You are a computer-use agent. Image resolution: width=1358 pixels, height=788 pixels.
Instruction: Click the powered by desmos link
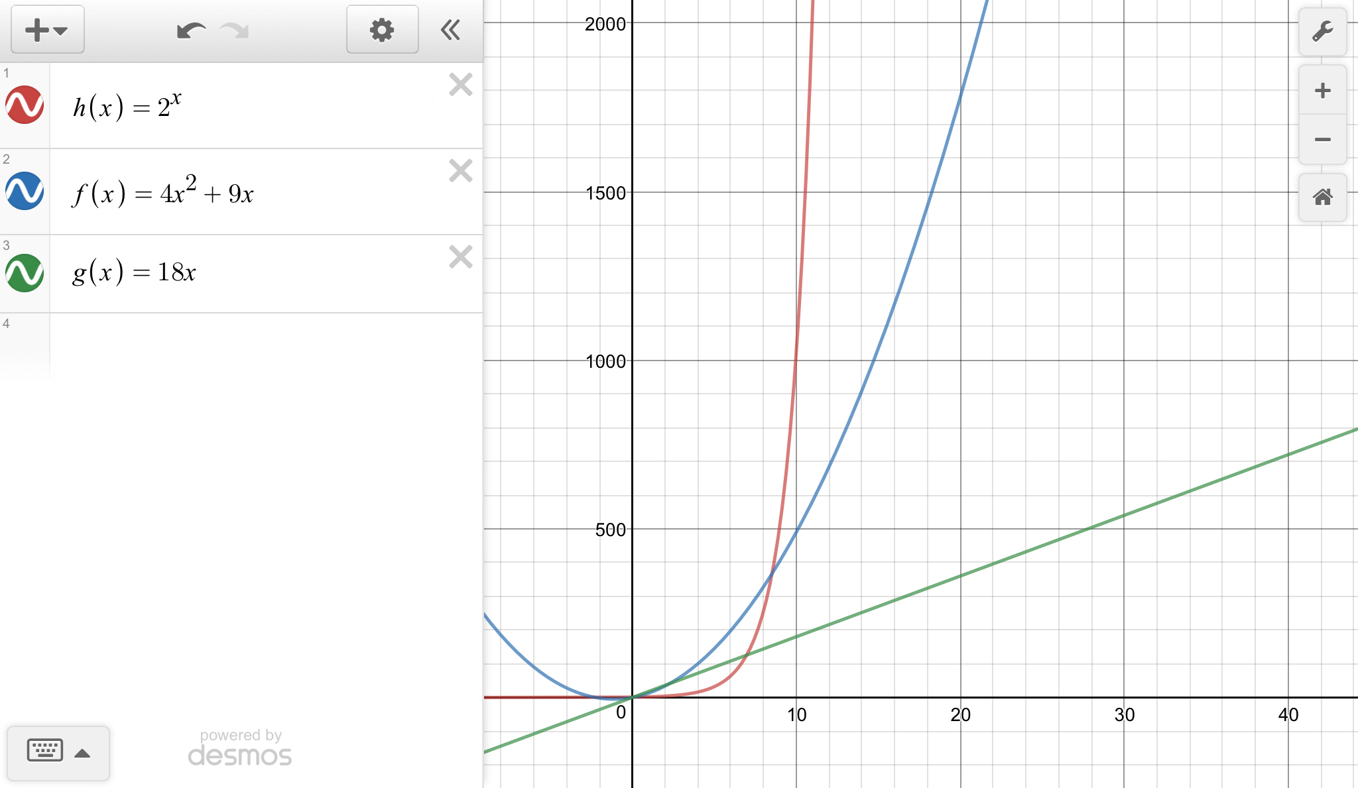tap(240, 748)
